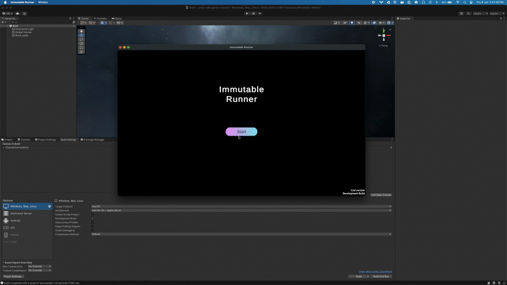Viewport: 507px width, 285px height.
Task: Toggle Scene lighting bulb icon
Action: (352, 23)
